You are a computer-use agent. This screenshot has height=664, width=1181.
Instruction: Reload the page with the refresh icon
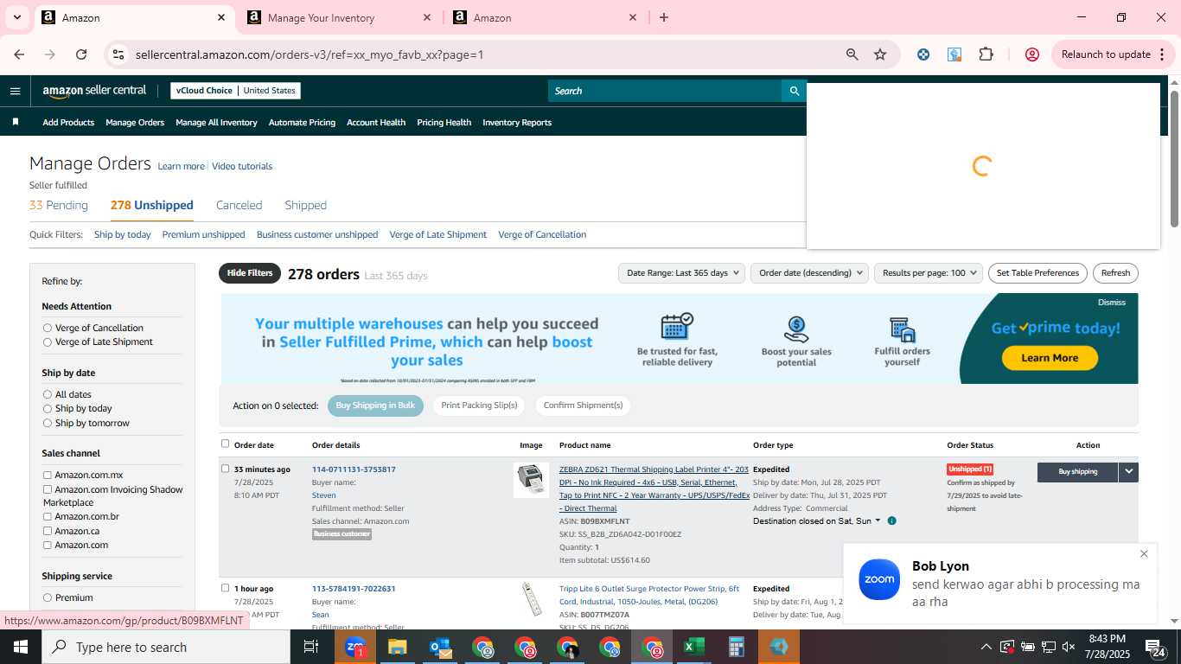pos(81,54)
